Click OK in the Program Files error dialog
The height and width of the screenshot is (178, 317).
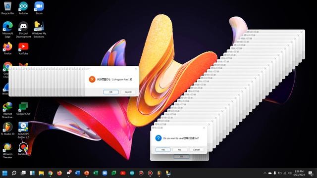click(x=111, y=92)
